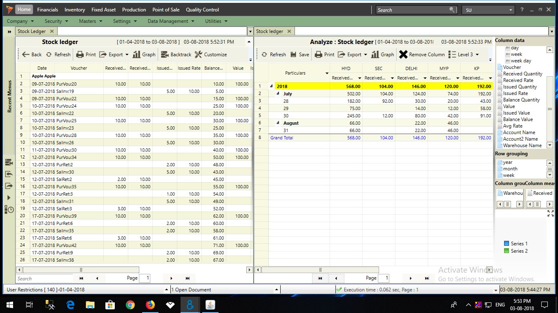Collapse the July row group
This screenshot has height=313, width=558.
(x=279, y=94)
